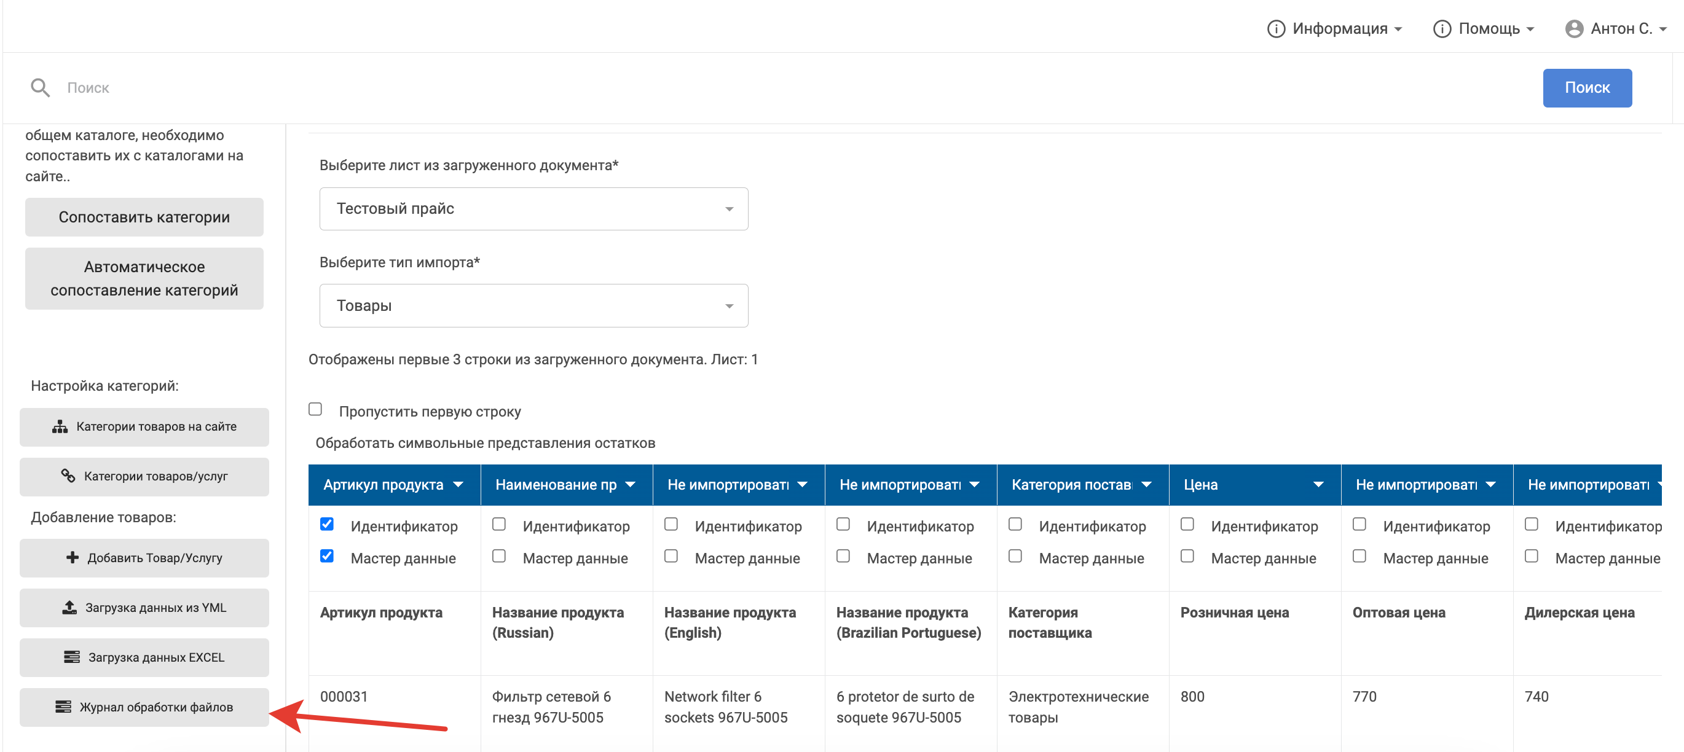Viewport: 1684px width, 752px height.
Task: Click the Обработать символьные представления остатков label
Action: click(x=485, y=443)
